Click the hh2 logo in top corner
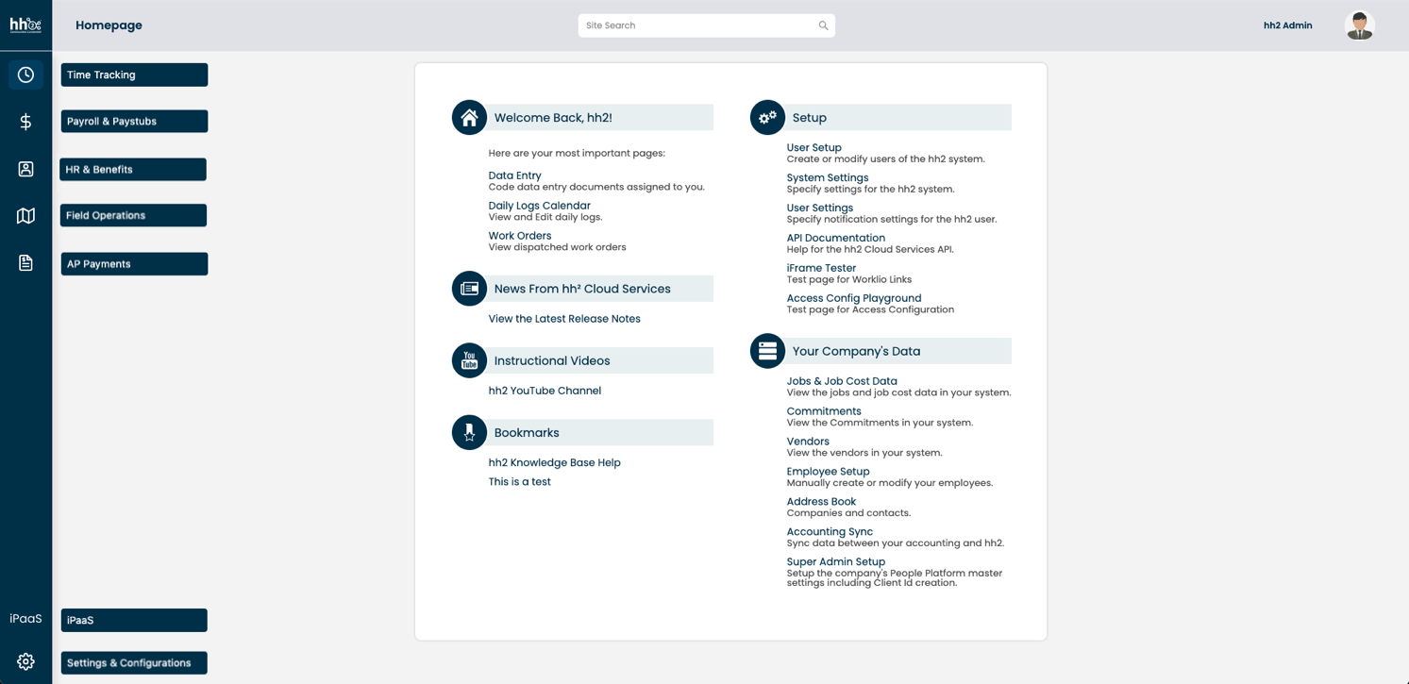 coord(25,25)
